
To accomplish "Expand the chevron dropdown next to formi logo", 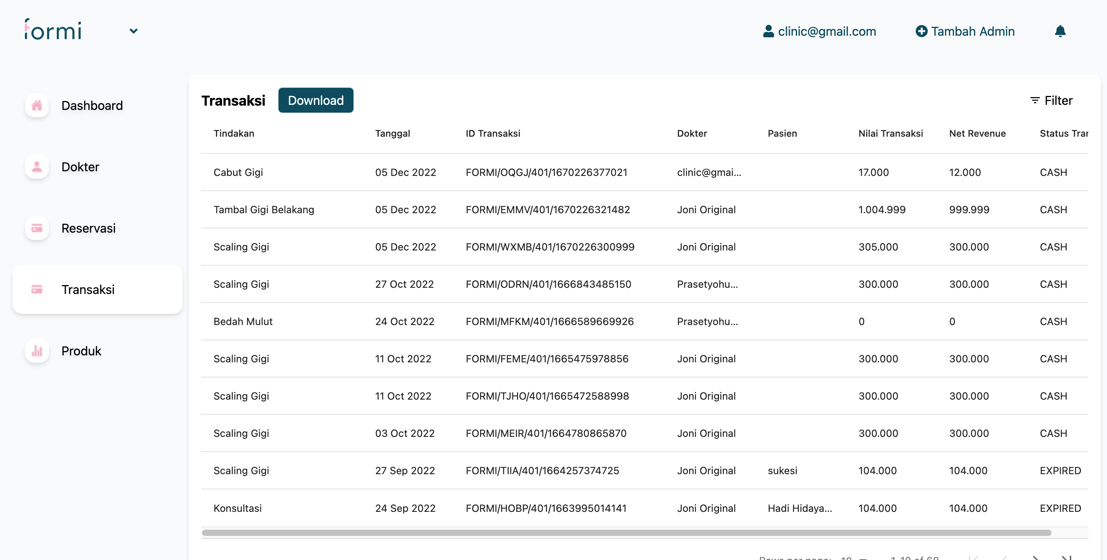I will click(x=134, y=31).
